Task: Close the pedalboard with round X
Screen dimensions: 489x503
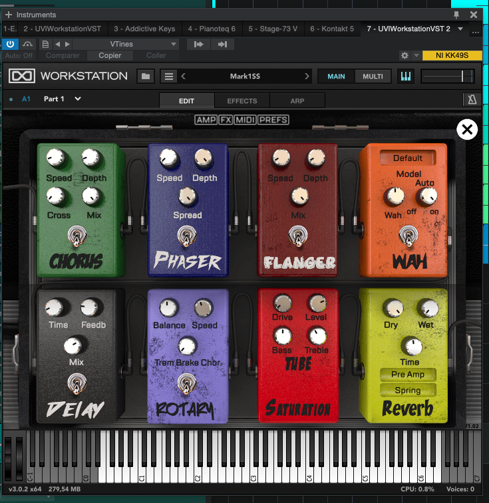Action: 467,130
